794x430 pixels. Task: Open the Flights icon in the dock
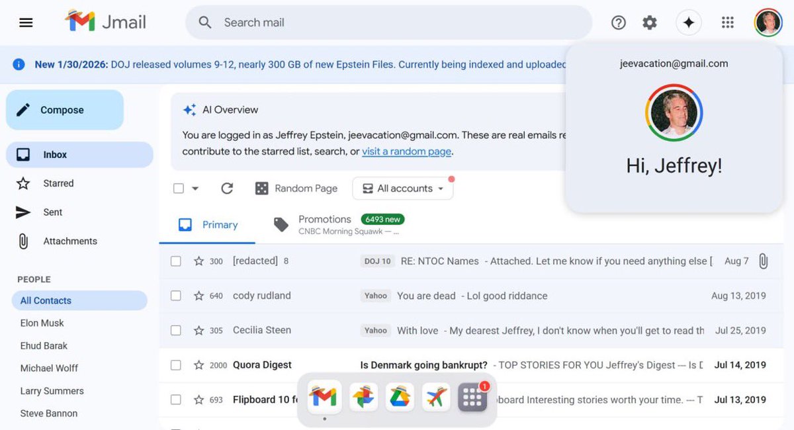(436, 398)
